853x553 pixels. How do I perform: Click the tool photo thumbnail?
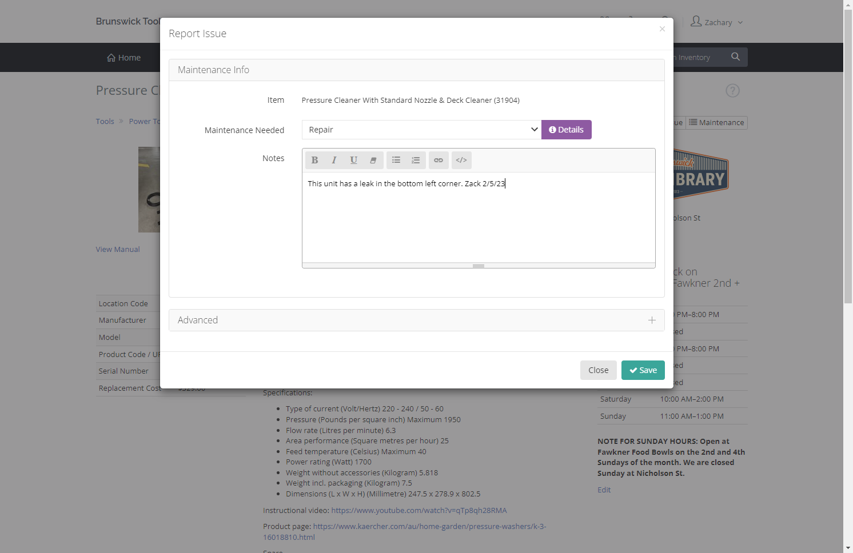[149, 190]
